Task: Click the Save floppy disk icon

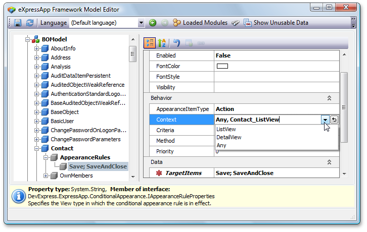Action: pos(18,23)
